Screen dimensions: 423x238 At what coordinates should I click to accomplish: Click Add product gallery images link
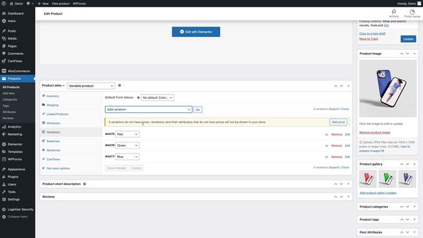[x=378, y=193]
